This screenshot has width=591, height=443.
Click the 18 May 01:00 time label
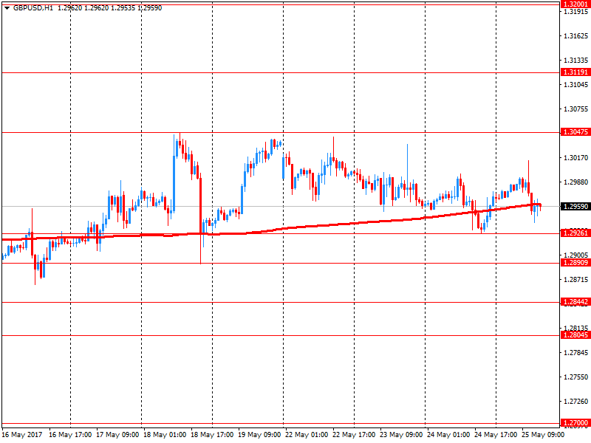(x=165, y=435)
